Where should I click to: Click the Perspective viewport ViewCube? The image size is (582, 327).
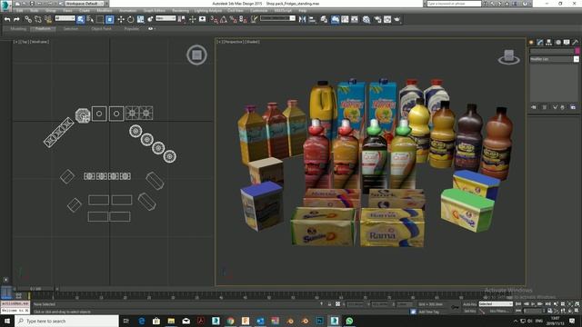point(509,56)
